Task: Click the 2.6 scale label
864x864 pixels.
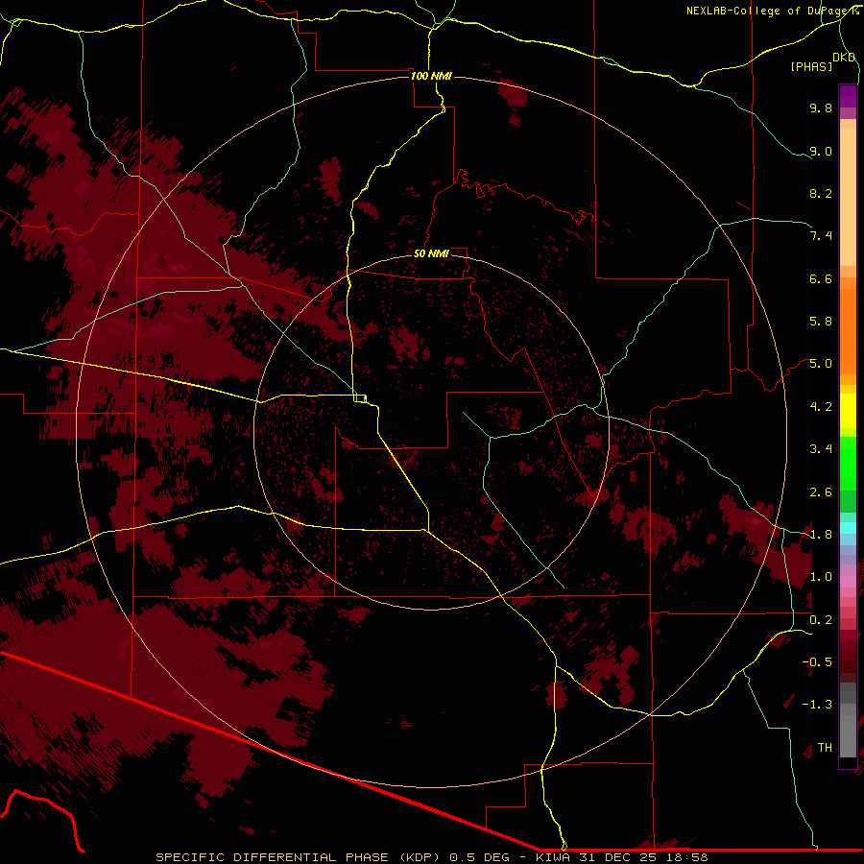Action: [821, 492]
